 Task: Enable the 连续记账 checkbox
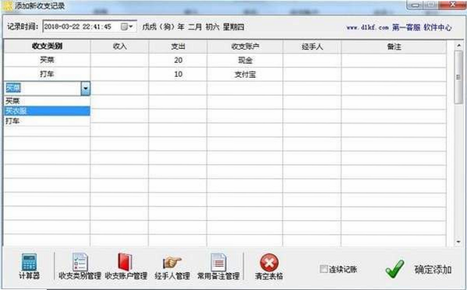tap(324, 269)
